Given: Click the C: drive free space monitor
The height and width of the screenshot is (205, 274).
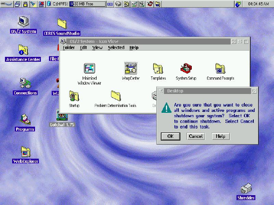Looking at the screenshot, I should 88,4.
